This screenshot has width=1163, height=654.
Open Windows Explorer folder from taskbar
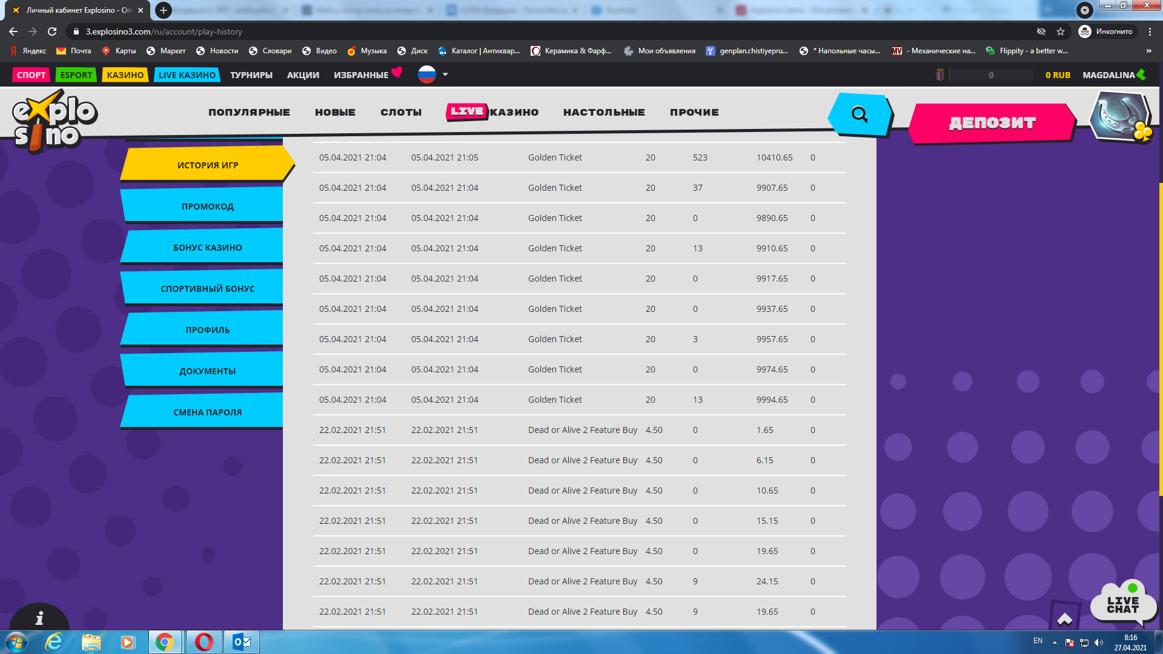(x=91, y=642)
